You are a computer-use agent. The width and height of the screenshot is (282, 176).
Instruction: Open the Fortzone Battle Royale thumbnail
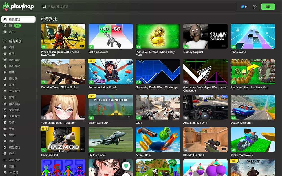pyautogui.click(x=111, y=72)
